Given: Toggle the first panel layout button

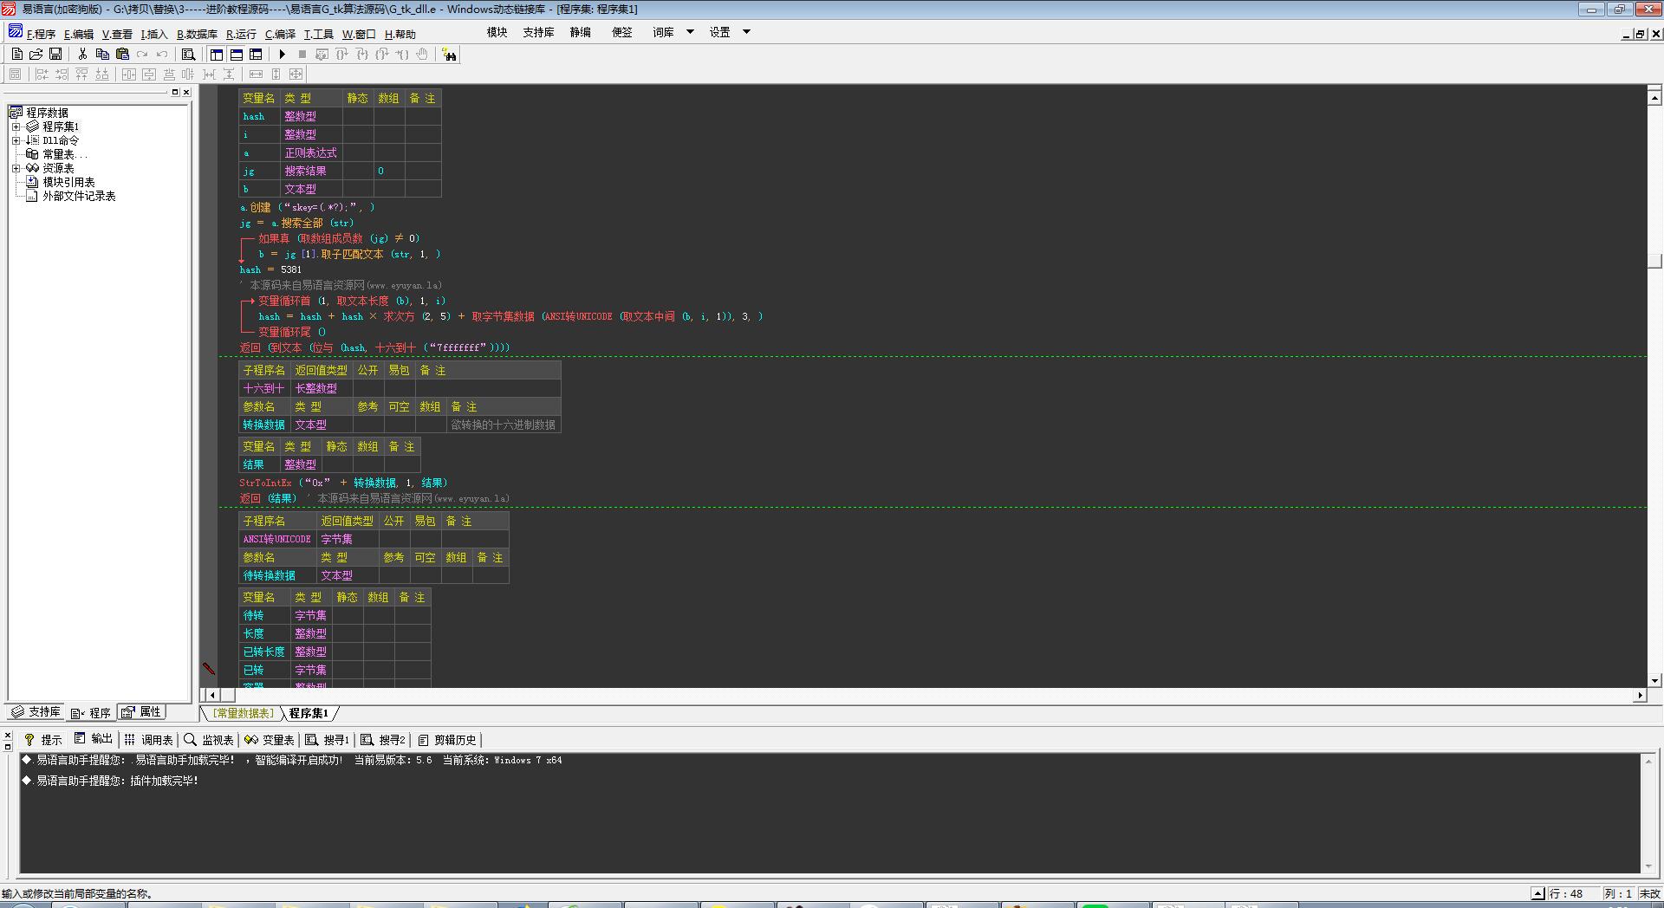Looking at the screenshot, I should (217, 54).
